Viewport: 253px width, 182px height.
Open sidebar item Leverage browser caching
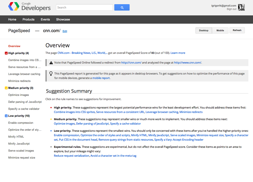click(x=24, y=74)
